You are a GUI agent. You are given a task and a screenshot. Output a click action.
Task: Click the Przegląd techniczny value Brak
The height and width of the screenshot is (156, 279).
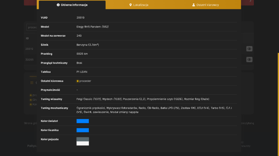point(79,63)
